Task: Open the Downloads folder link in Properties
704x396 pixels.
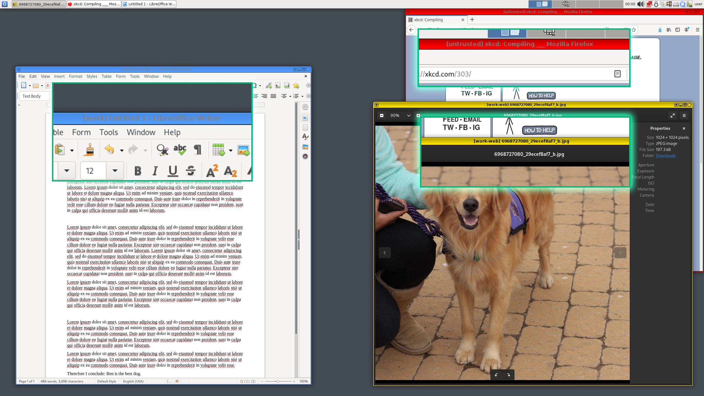Action: click(x=665, y=156)
